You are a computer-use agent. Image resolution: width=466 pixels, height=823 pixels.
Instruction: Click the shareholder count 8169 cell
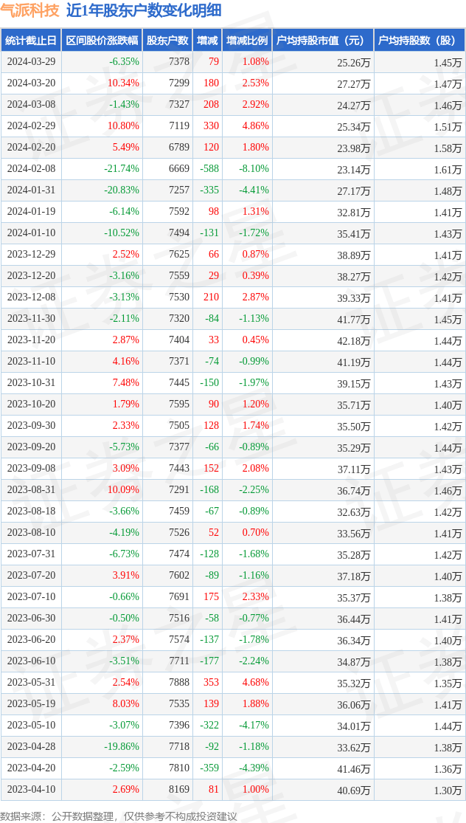tap(178, 790)
